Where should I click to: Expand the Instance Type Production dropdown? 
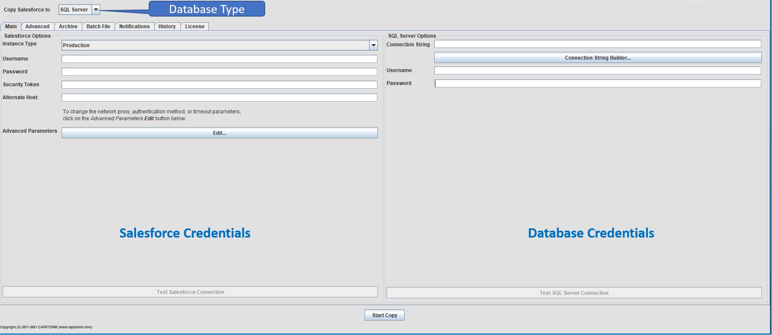219,45
